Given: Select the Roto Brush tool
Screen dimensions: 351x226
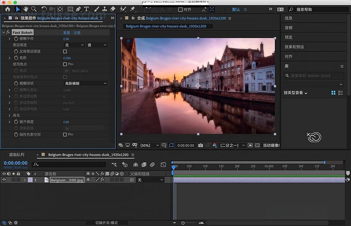Looking at the screenshot, I should point(123,9).
